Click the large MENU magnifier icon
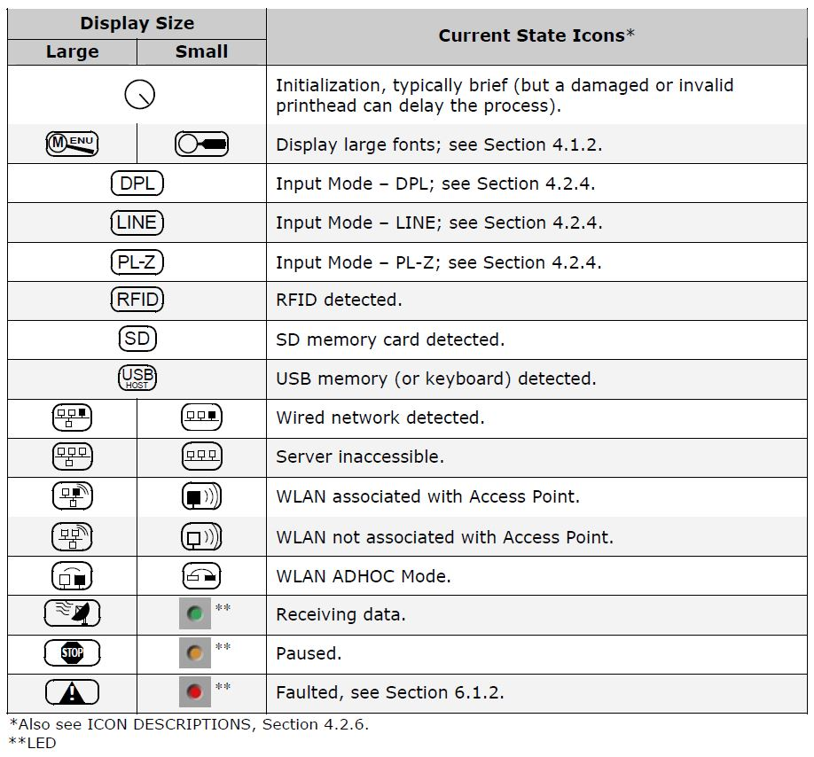The image size is (814, 757). [72, 144]
